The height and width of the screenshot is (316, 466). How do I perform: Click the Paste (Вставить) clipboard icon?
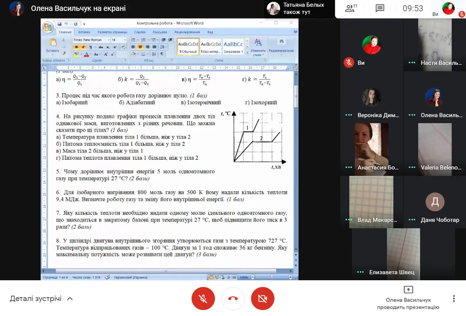[x=52, y=42]
